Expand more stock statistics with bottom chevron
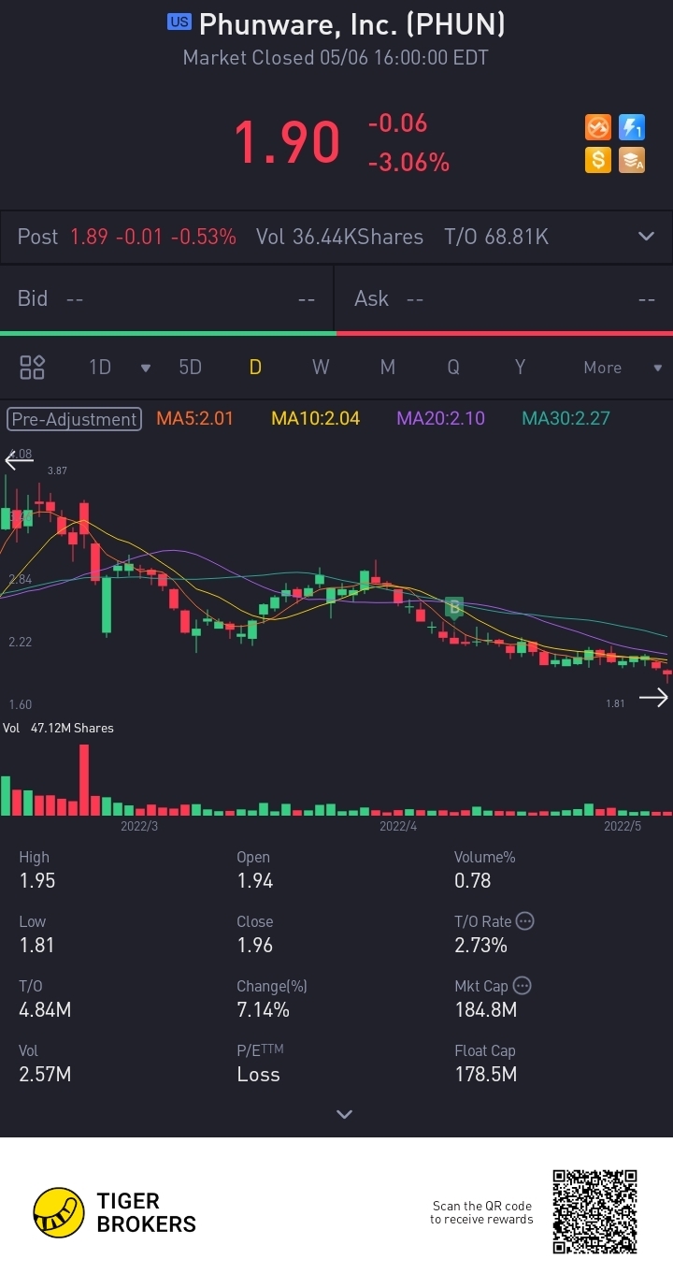Screen dimensions: 673x1288 [x=344, y=1114]
